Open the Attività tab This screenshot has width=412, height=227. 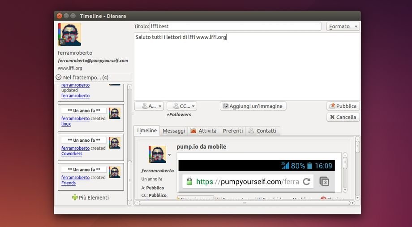[203, 131]
